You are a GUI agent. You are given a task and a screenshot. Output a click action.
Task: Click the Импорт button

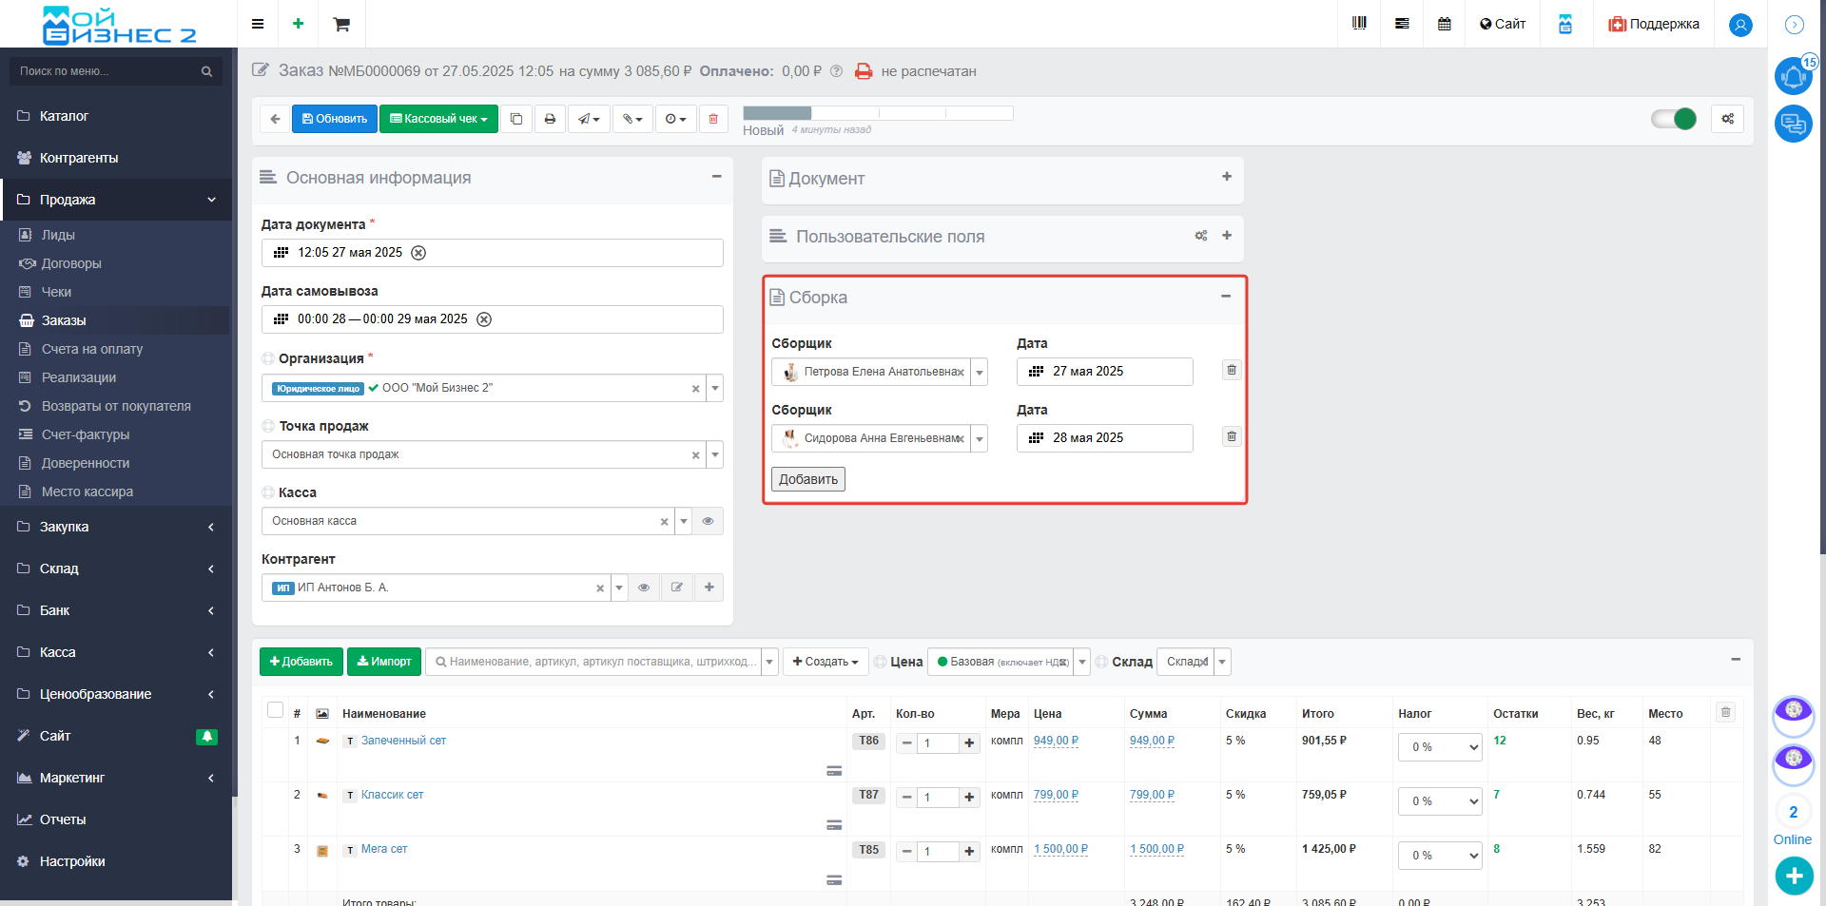(x=384, y=662)
